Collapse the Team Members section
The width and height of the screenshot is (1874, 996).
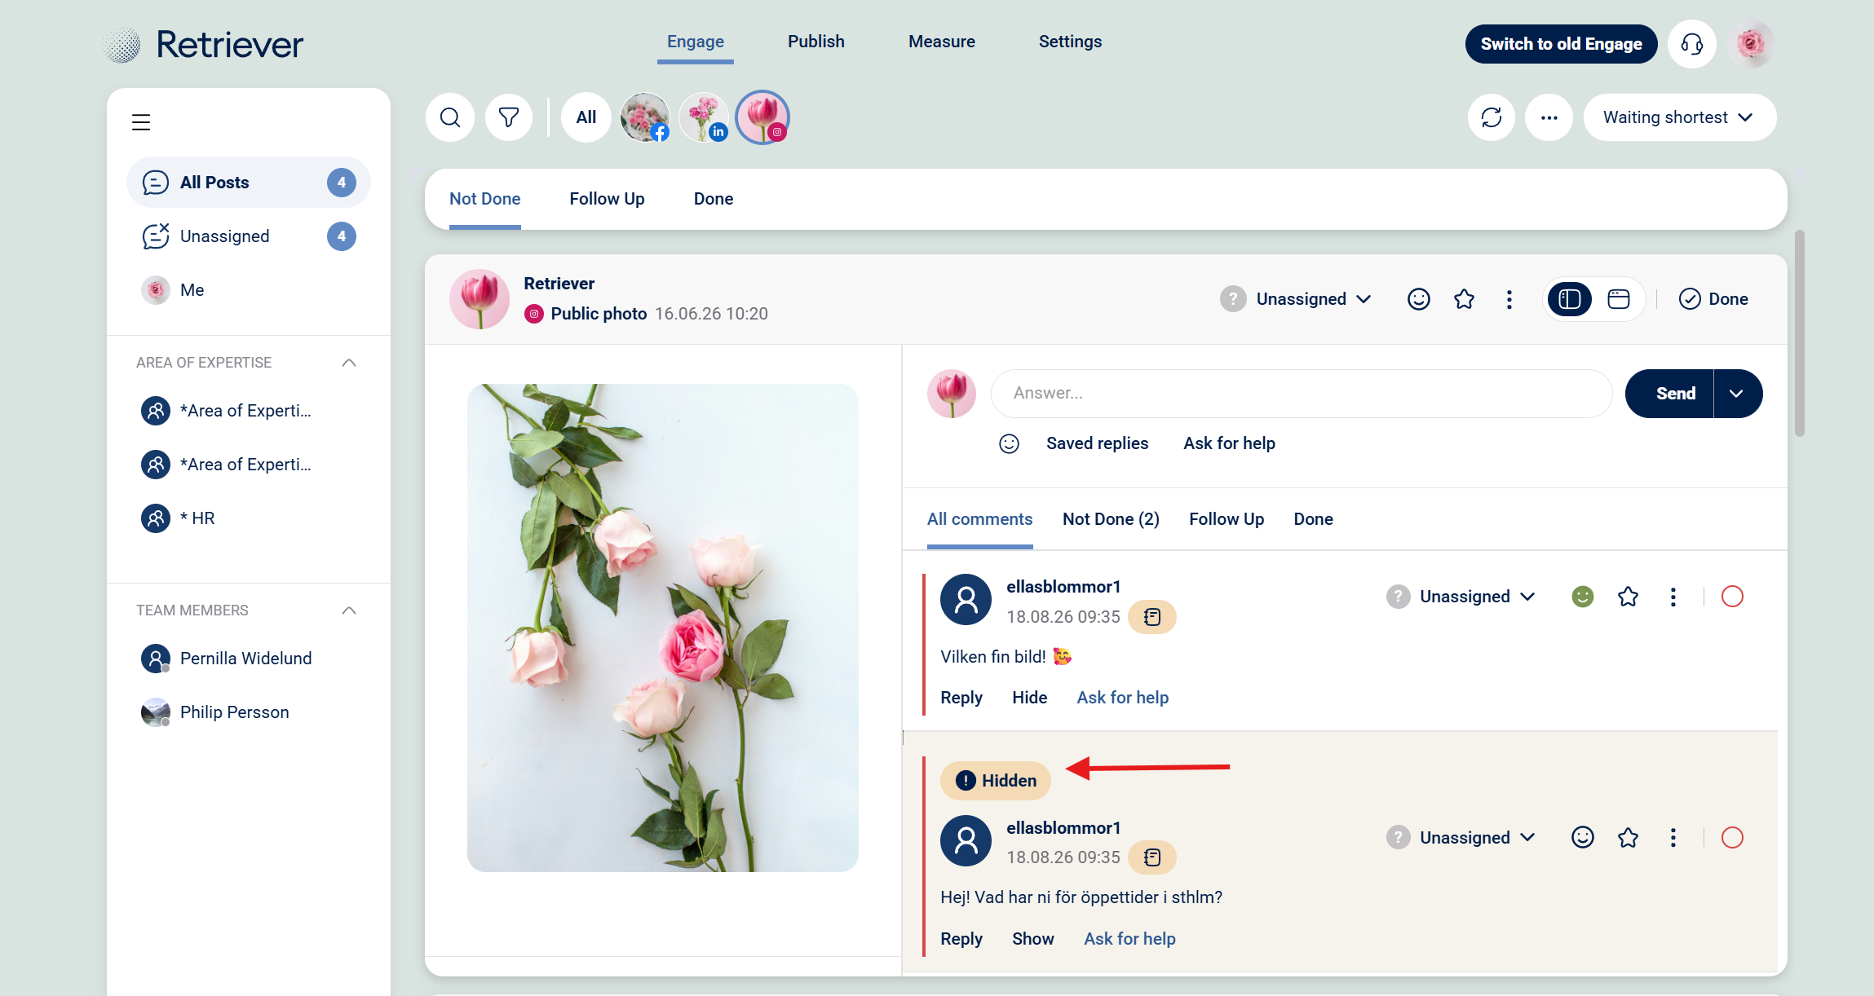(349, 610)
